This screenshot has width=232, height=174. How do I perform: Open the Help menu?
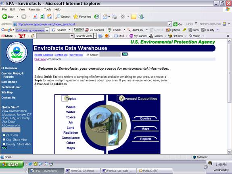point(57,9)
